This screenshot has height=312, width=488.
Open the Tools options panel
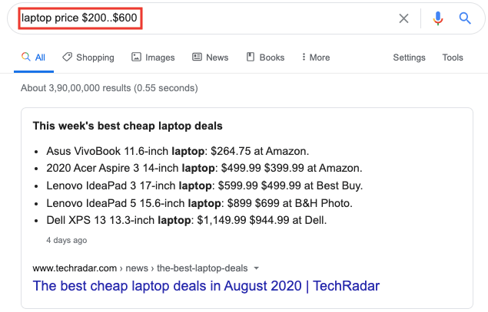(x=453, y=57)
